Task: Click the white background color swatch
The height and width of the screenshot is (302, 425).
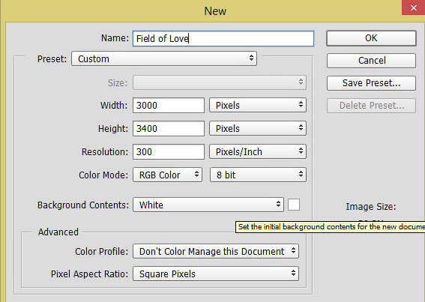Action: click(x=294, y=205)
